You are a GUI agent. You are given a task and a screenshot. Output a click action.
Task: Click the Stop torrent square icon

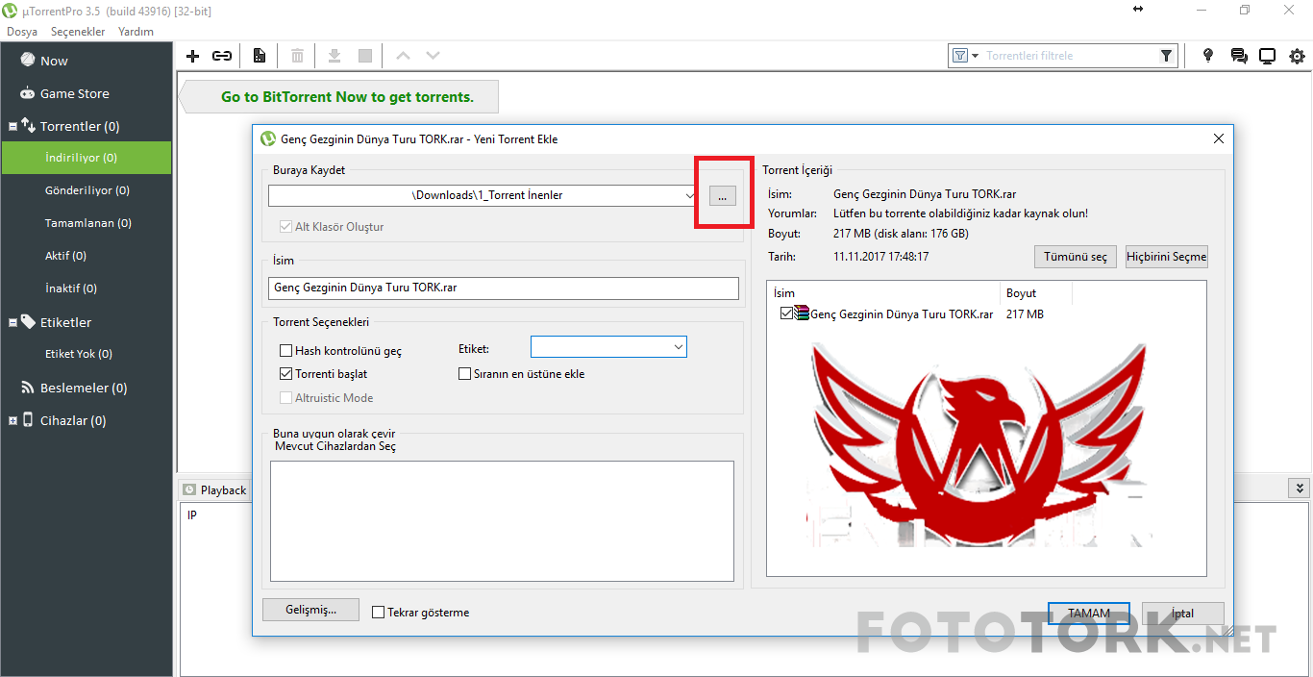365,56
